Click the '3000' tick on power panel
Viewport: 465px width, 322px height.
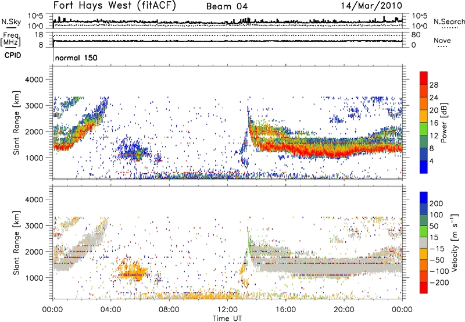[x=34, y=106]
